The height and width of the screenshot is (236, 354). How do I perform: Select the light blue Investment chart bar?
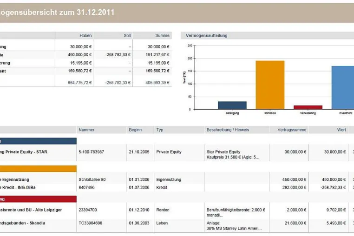pos(343,88)
